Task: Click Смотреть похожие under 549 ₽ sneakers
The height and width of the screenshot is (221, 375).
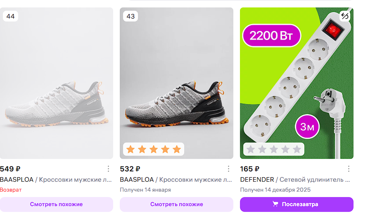Action: click(56, 204)
